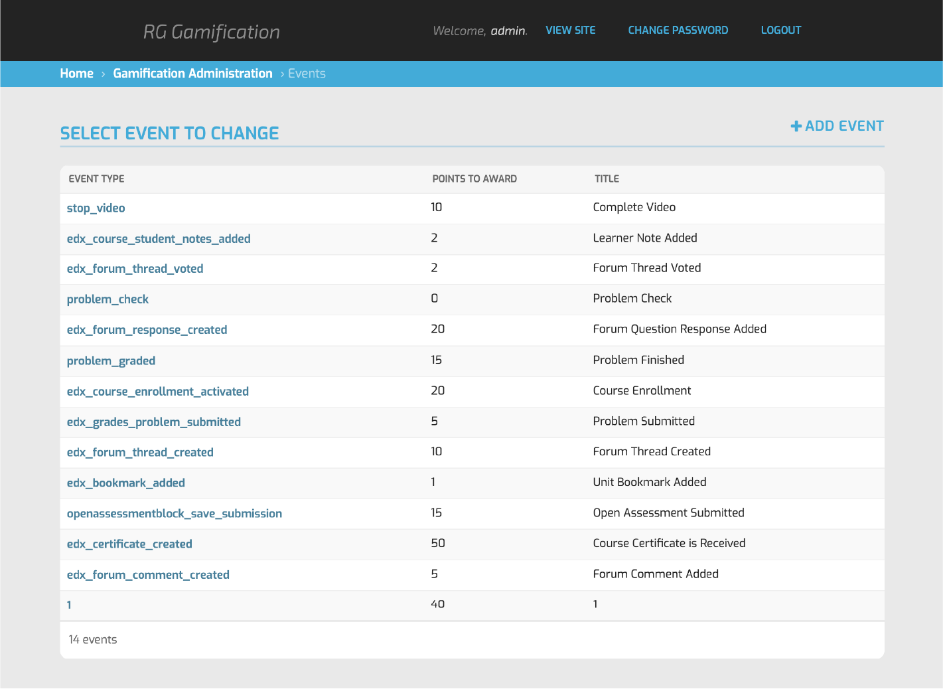943x689 pixels.
Task: Open the stop_video event
Action: pos(96,208)
